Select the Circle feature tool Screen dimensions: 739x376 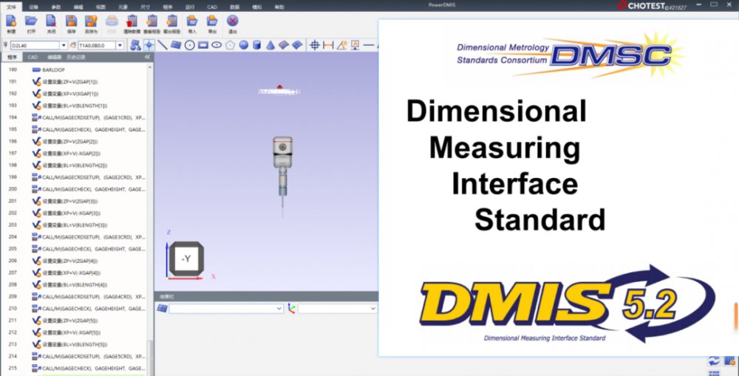(189, 45)
